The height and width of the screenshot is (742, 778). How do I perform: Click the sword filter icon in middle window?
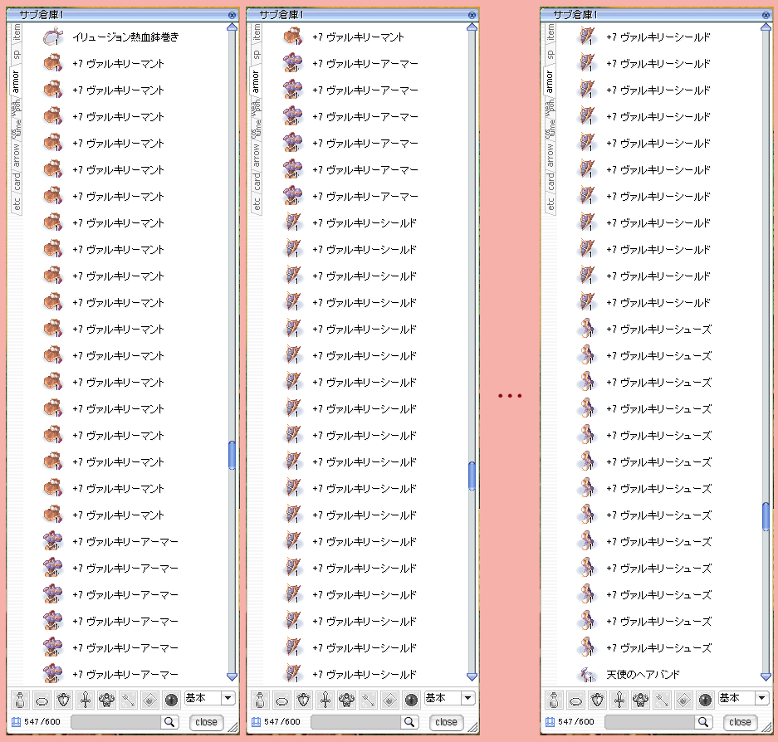[325, 700]
